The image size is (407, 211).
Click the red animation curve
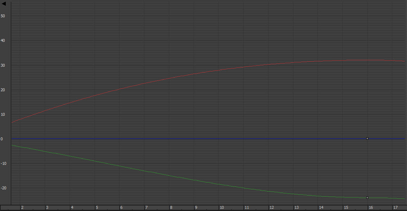(208, 72)
